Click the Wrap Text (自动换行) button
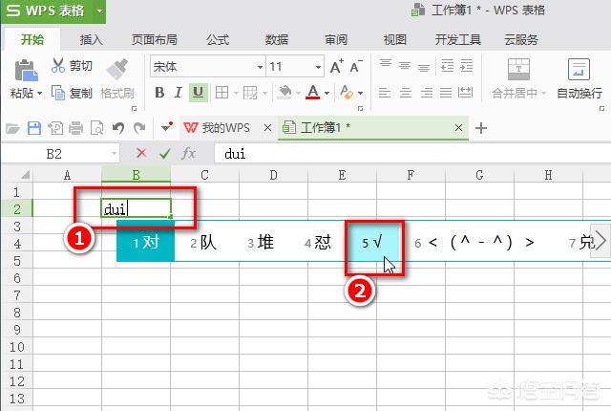The width and height of the screenshot is (611, 411). pos(579,78)
